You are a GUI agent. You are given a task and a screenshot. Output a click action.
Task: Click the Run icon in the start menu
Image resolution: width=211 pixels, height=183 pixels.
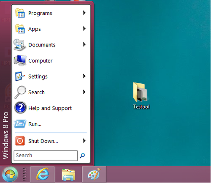20,124
